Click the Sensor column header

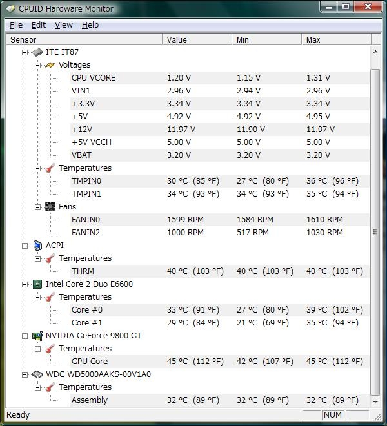pos(84,40)
